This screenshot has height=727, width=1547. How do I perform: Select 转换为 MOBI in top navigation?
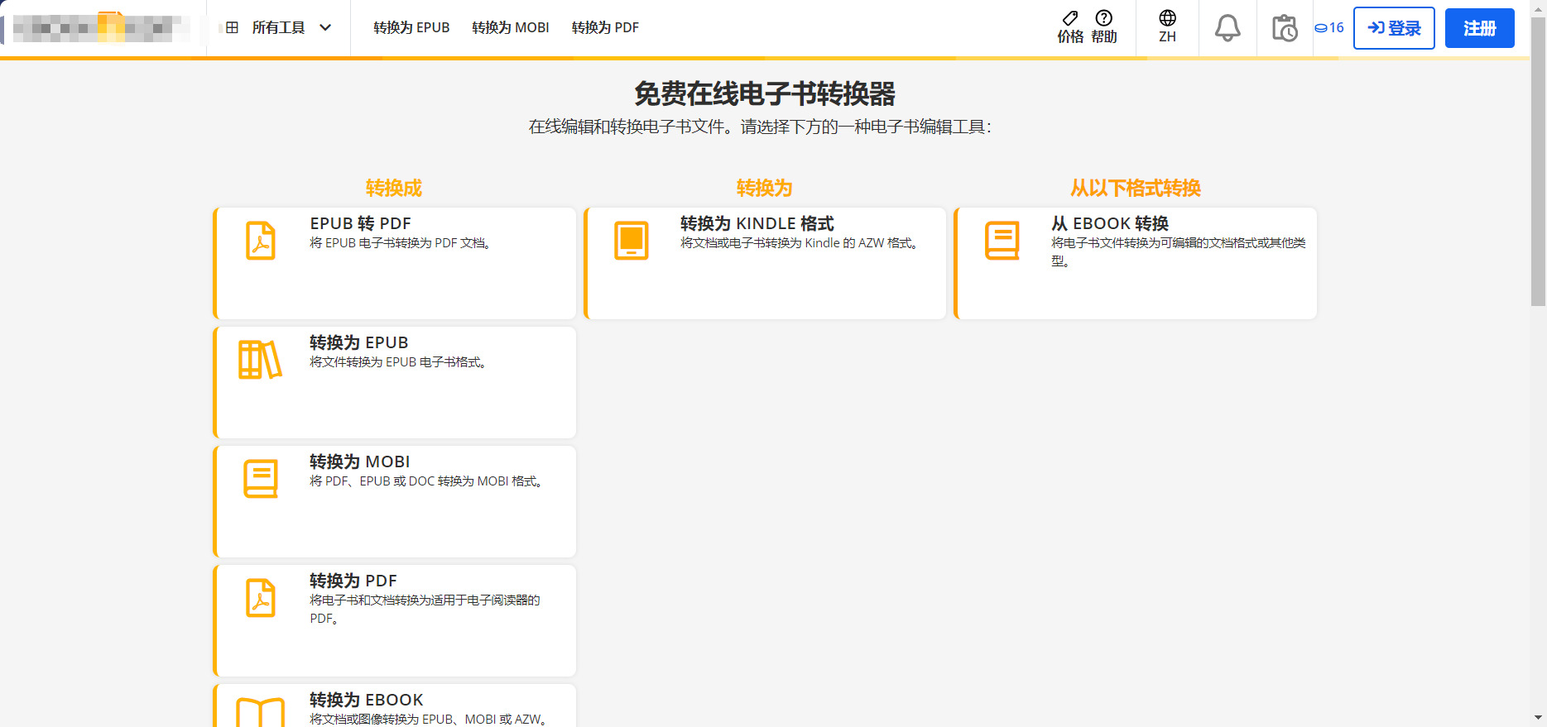click(510, 28)
